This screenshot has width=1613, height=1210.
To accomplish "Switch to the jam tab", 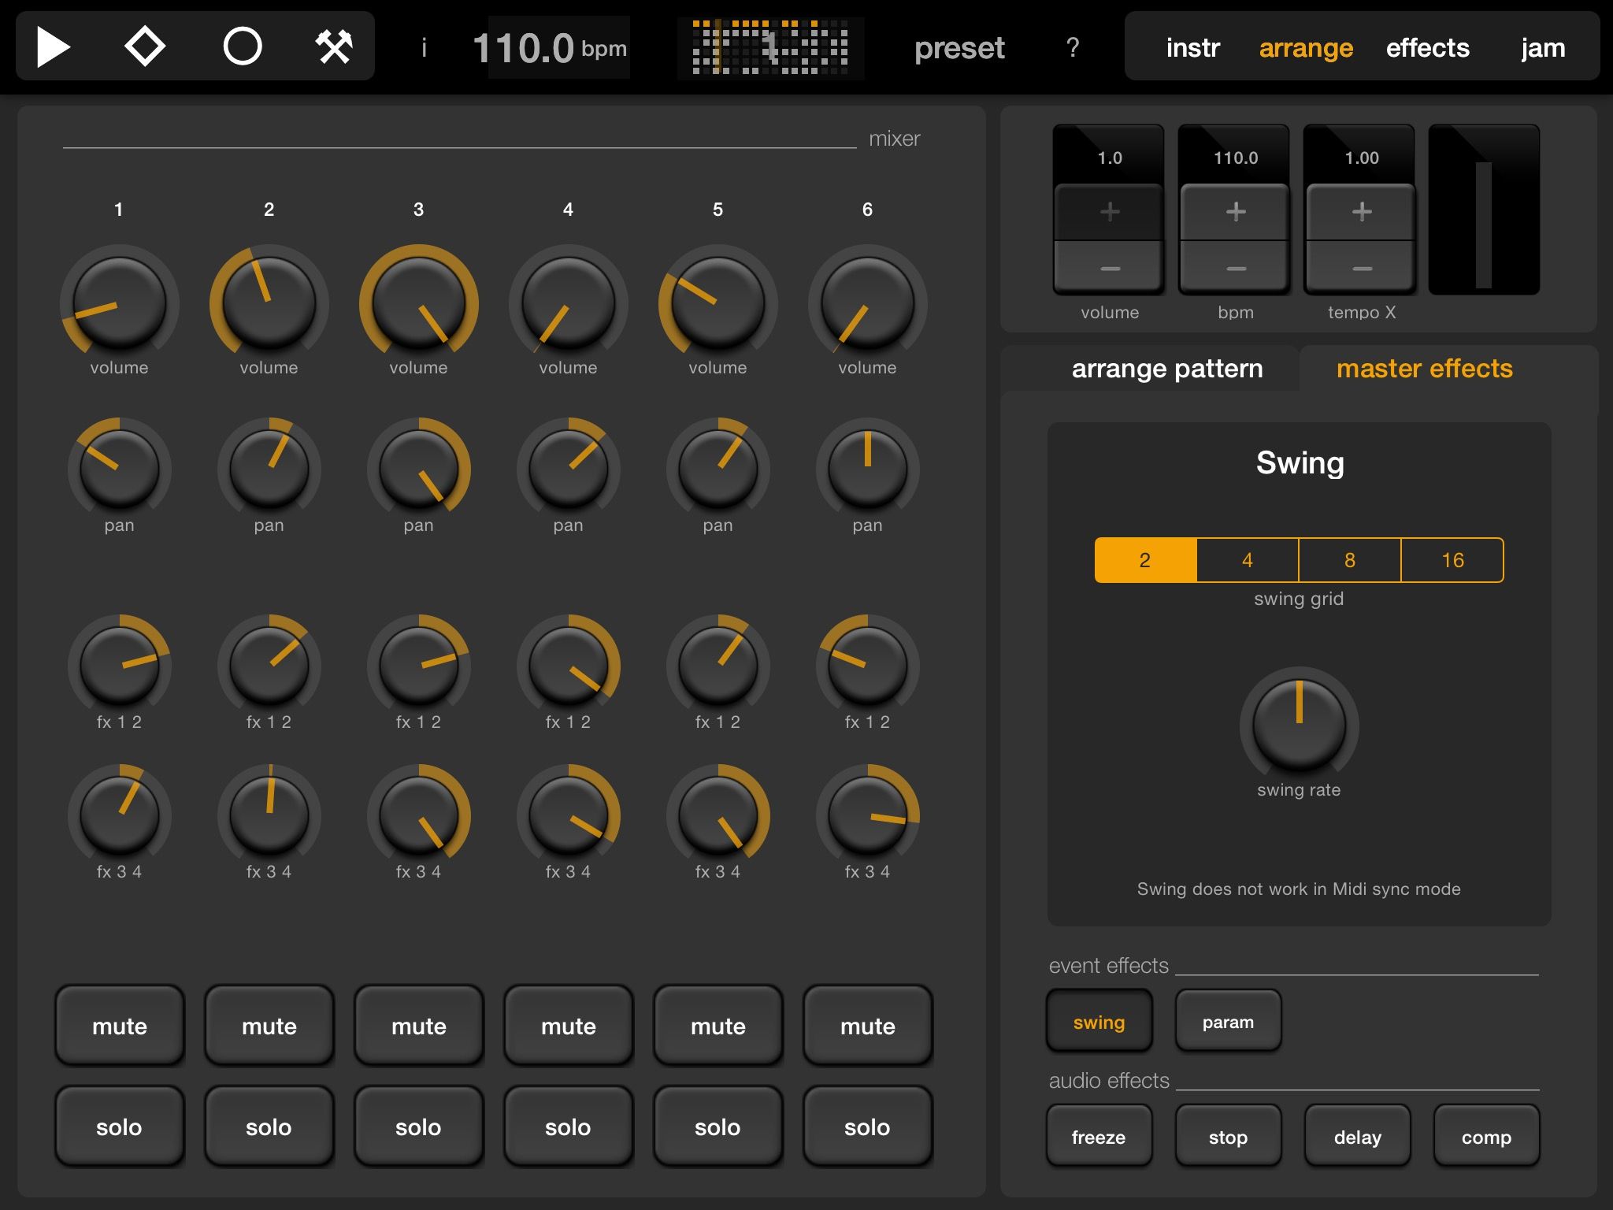I will pos(1542,48).
